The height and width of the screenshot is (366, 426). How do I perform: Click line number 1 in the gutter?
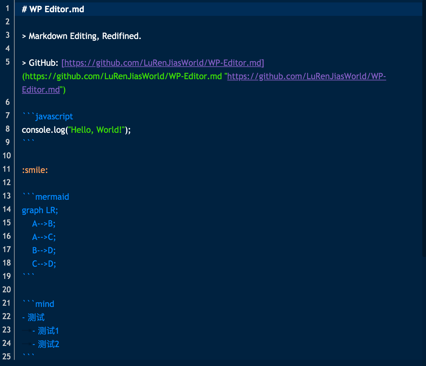[8, 8]
